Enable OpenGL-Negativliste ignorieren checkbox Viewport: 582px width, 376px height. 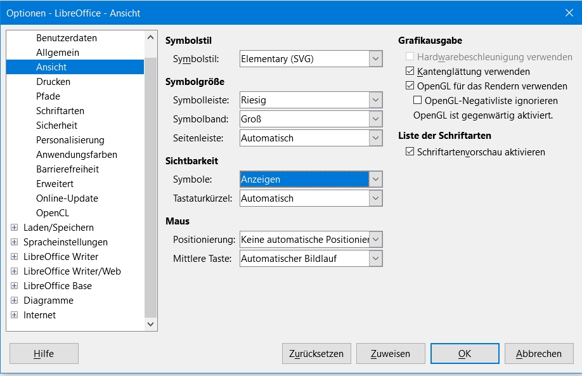tap(417, 100)
